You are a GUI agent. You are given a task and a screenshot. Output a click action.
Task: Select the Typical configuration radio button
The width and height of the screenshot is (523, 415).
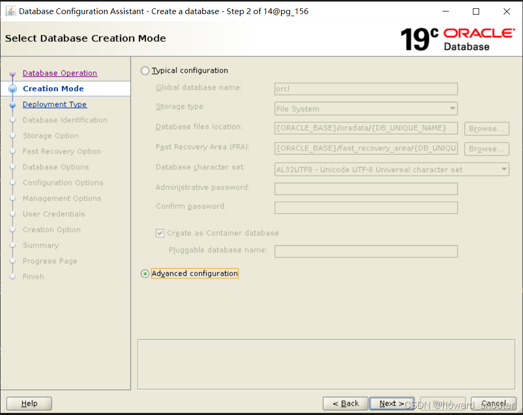[145, 70]
